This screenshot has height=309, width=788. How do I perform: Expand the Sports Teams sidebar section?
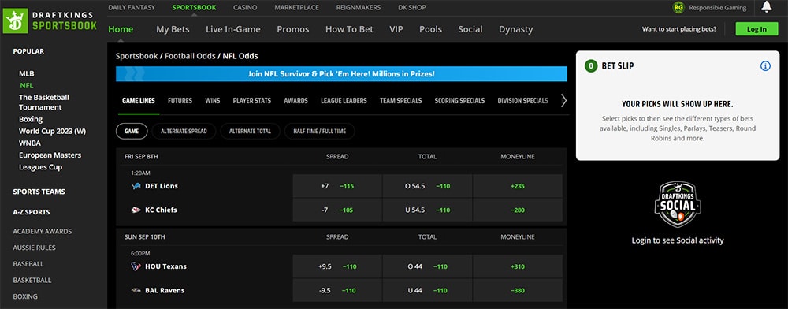39,192
